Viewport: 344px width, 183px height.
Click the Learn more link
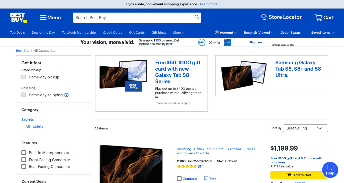tap(209, 4)
